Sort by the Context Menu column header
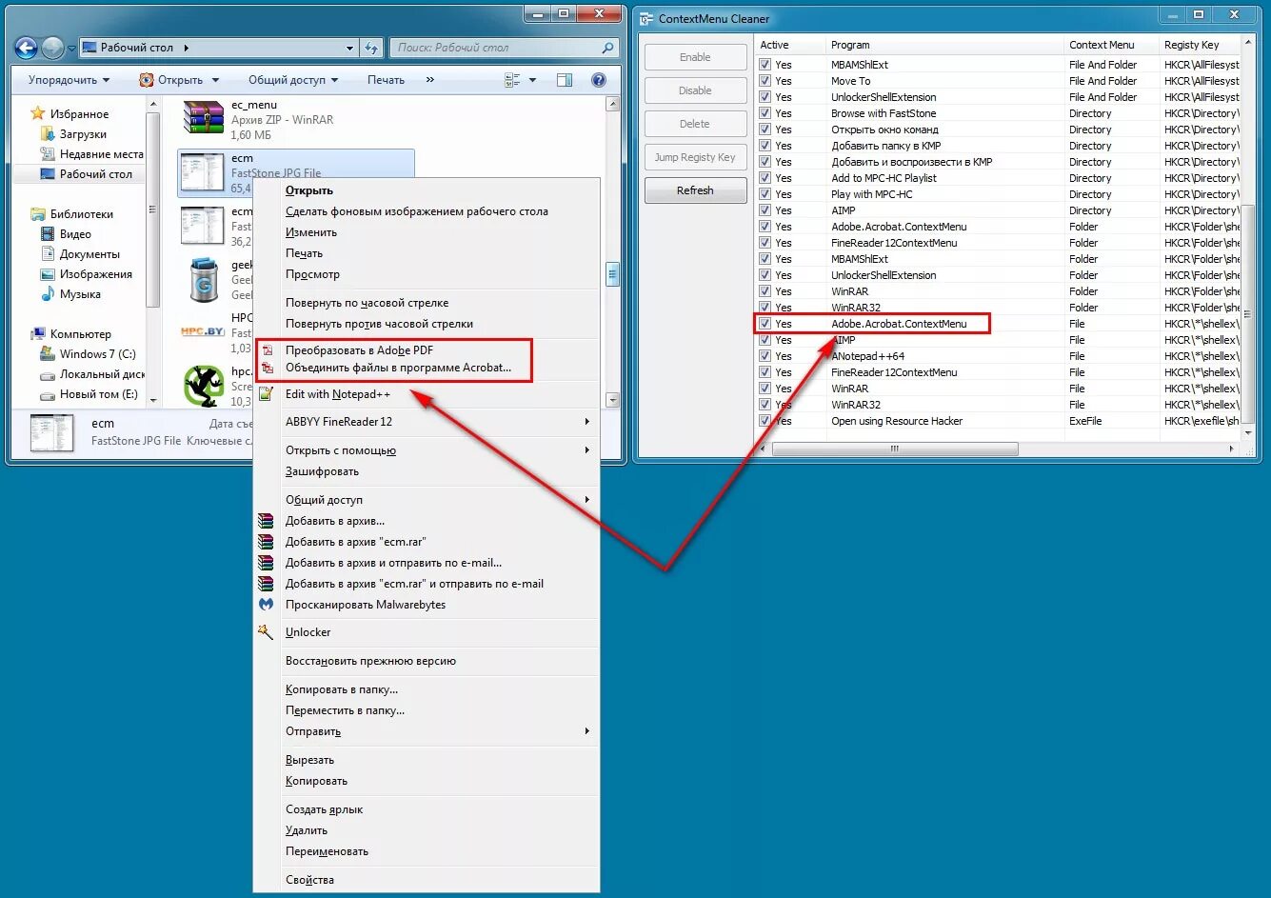This screenshot has height=898, width=1271. click(x=1111, y=45)
